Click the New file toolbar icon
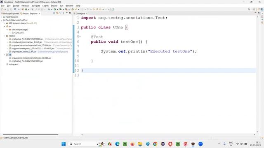Viewport: 264px width, 148px height. click(2, 9)
